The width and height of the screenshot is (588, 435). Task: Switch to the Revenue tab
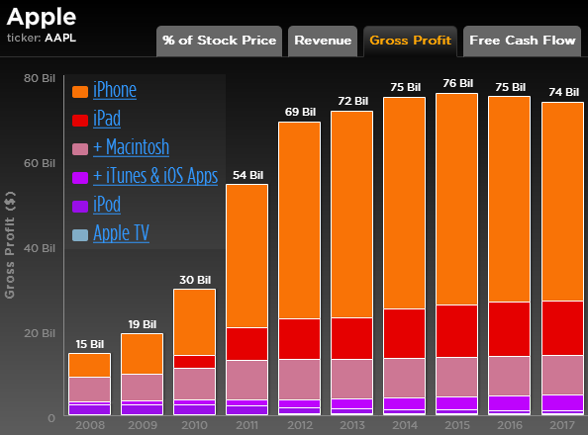click(323, 42)
